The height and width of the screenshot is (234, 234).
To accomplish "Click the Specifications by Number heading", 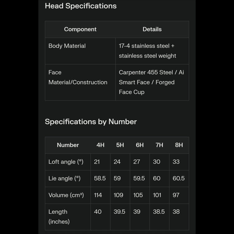I will point(91,122).
